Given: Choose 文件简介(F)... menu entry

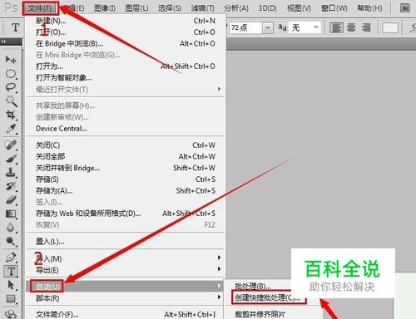Looking at the screenshot, I should coord(126,314).
